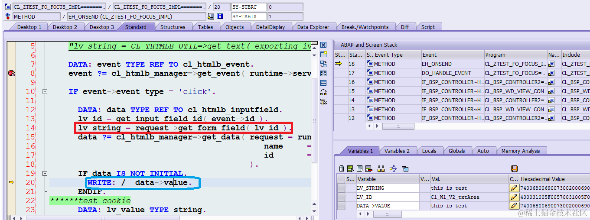Image resolution: width=590 pixels, height=220 pixels.
Task: Click the Program column header in stack
Action: 515,55
